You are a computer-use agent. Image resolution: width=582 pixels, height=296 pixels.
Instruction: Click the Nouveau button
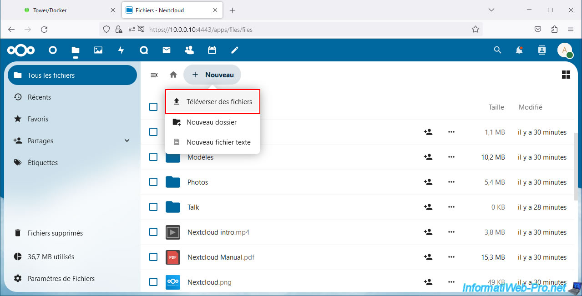(213, 75)
